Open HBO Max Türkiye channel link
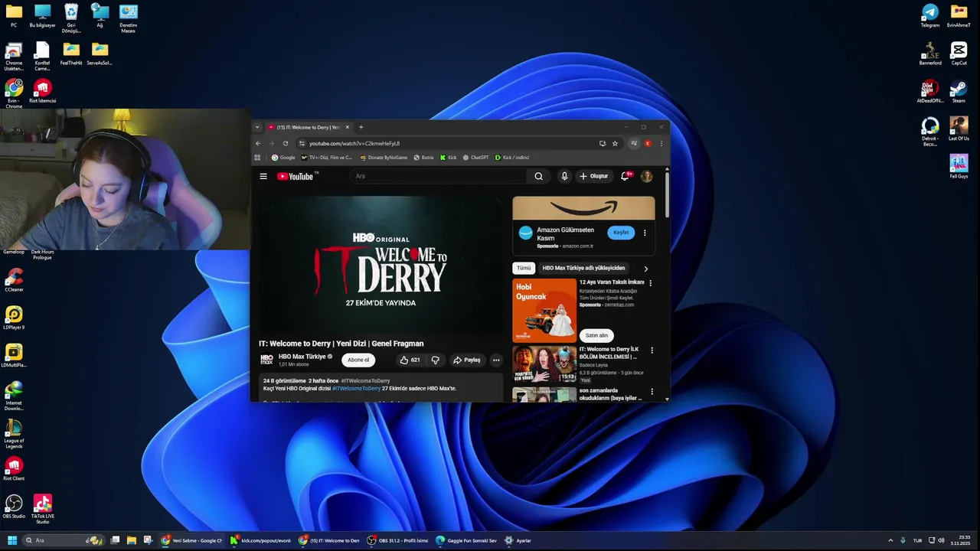The image size is (980, 551). point(302,357)
